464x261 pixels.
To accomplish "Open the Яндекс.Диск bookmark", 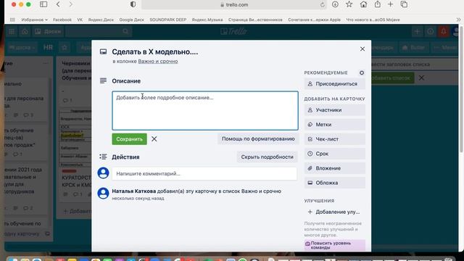I will coord(101,20).
